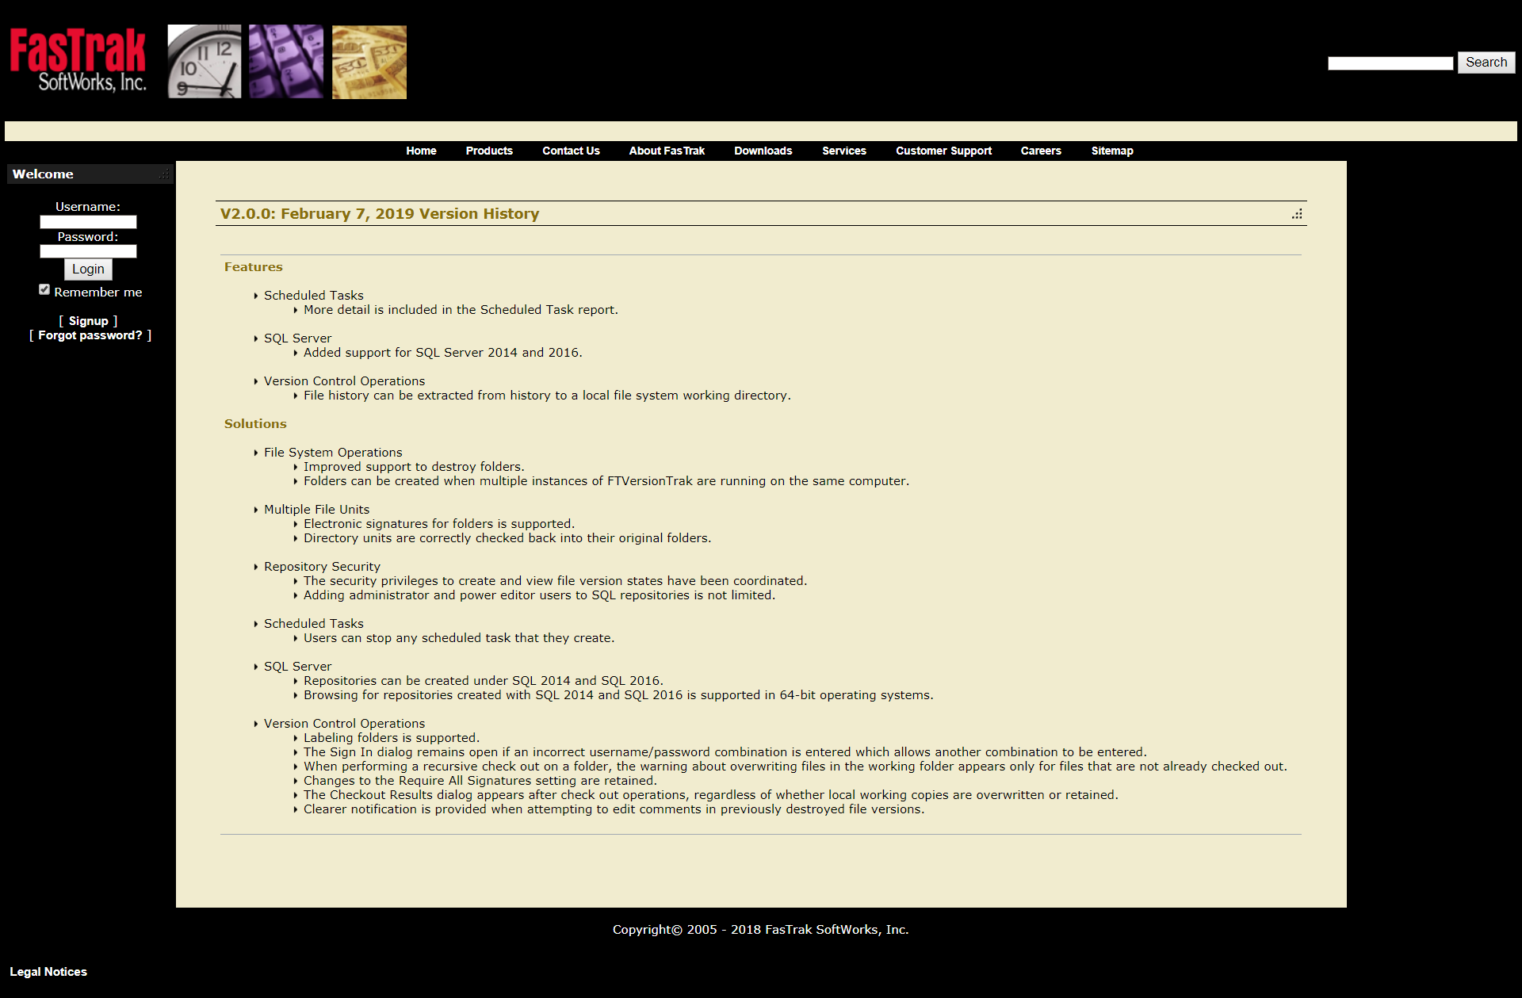Toggle the Remember me checkbox

coord(44,290)
